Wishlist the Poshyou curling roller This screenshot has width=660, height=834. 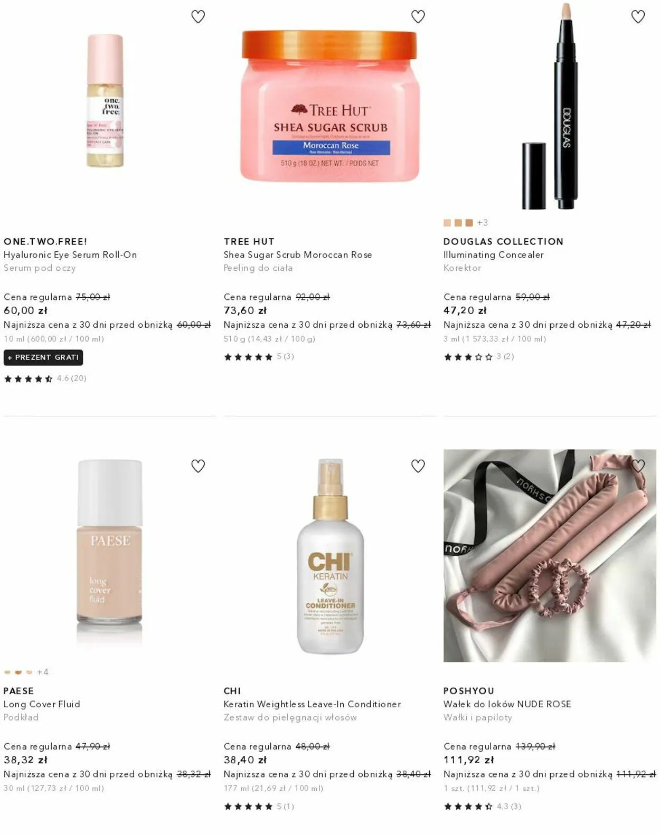coord(638,466)
